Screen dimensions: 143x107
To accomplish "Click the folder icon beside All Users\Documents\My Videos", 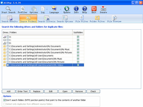I will click(x=5, y=65).
